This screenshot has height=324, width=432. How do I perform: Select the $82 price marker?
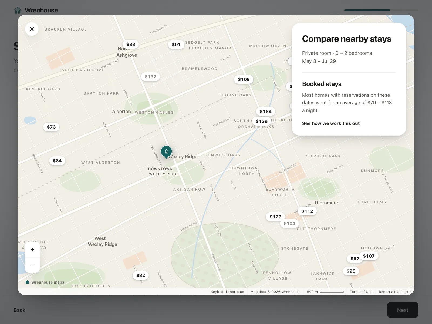pyautogui.click(x=141, y=275)
